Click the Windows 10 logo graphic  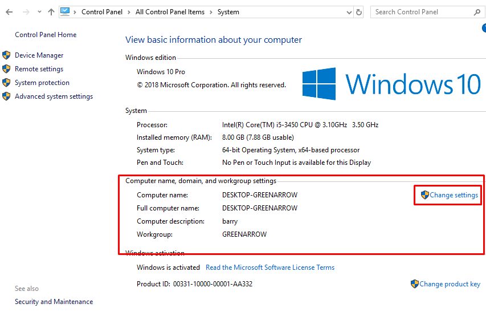(391, 84)
